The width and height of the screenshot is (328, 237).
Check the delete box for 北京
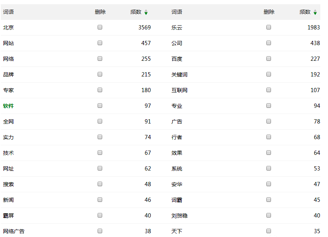point(100,27)
